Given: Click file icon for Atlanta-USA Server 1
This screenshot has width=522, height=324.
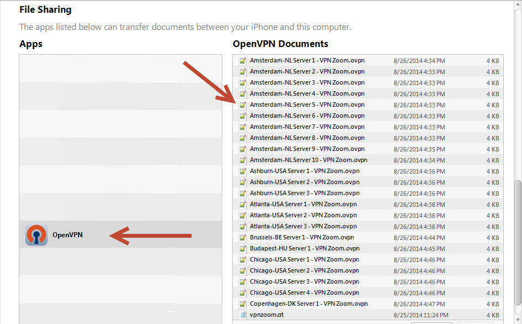Looking at the screenshot, I should 243,205.
